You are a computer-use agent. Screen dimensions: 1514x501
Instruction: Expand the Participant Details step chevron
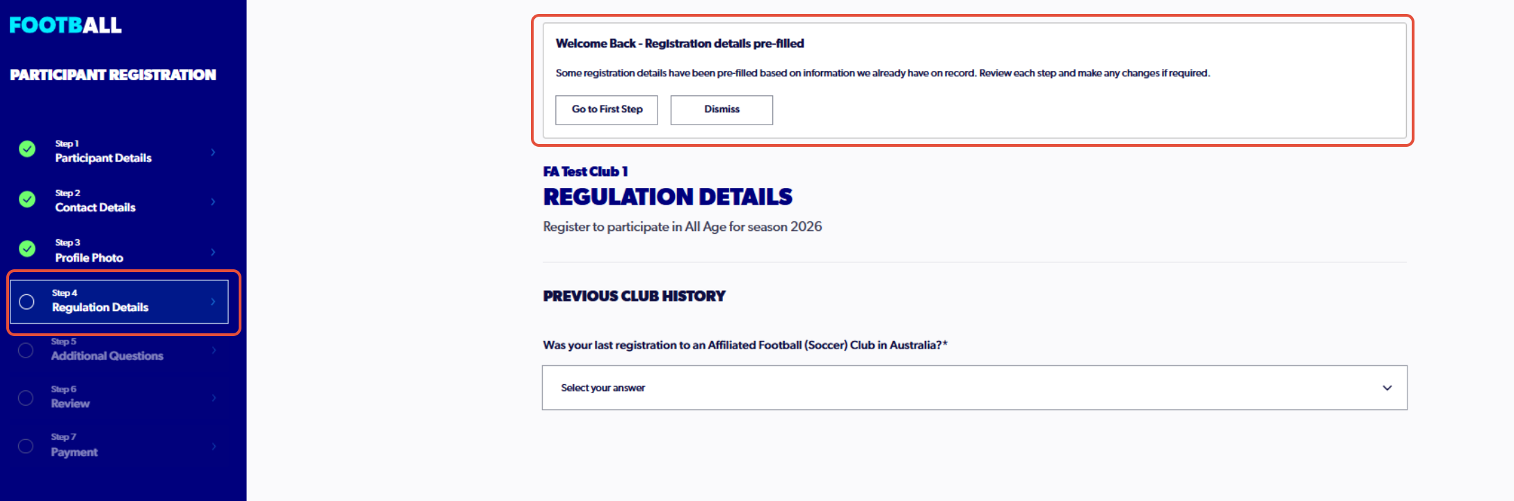coord(213,152)
